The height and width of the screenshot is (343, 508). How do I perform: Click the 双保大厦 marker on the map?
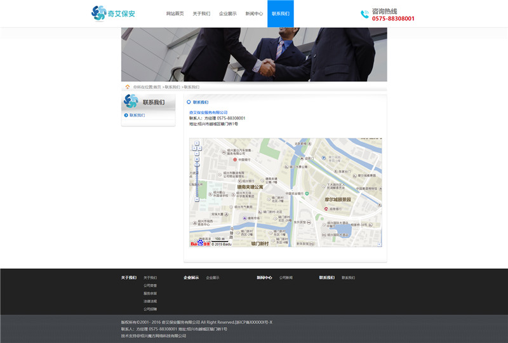coord(226,214)
